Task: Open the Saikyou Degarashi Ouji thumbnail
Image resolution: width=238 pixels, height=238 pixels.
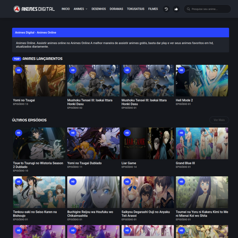Action: pyautogui.click(x=148, y=192)
